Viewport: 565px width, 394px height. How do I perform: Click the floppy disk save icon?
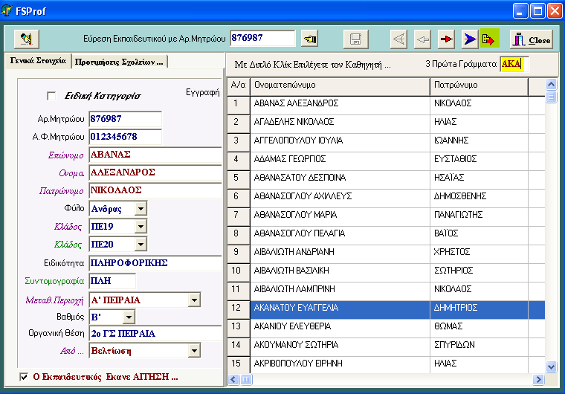click(x=355, y=39)
